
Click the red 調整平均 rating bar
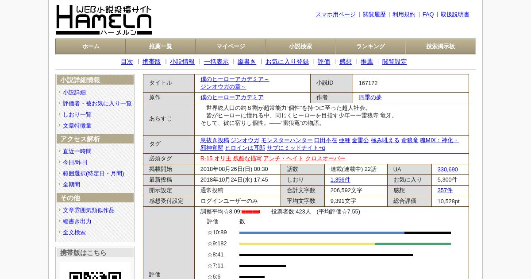click(250, 212)
